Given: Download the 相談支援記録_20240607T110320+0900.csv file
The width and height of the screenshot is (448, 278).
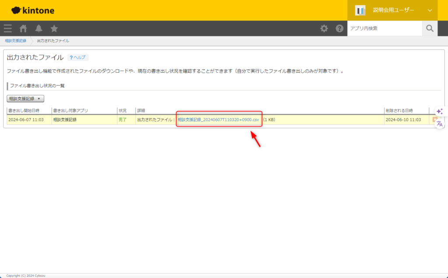Looking at the screenshot, I should point(218,120).
